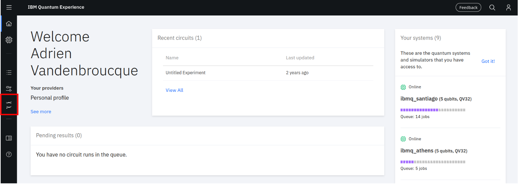The width and height of the screenshot is (518, 184).
Task: Open the results list icon in sidebar
Action: click(9, 72)
